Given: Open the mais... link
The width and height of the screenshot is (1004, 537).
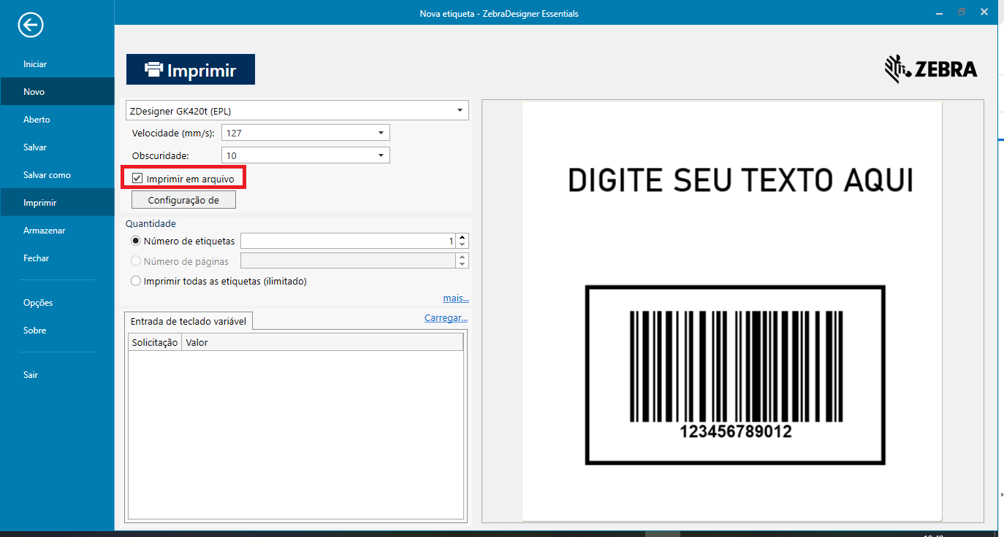Looking at the screenshot, I should coord(455,298).
